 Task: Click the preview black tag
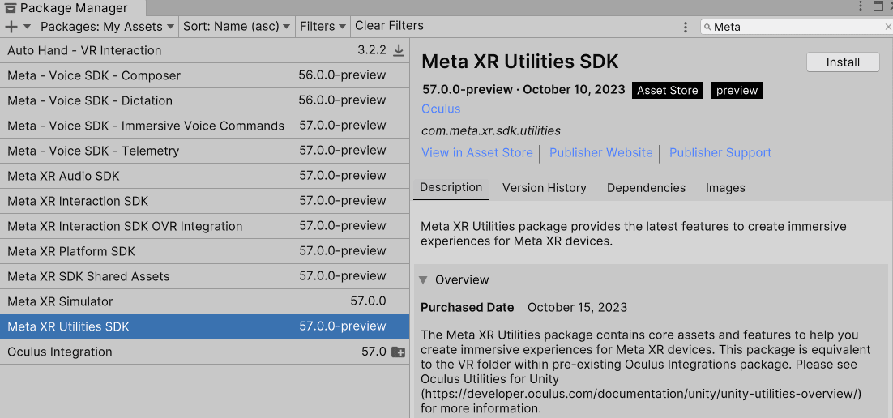tap(737, 91)
